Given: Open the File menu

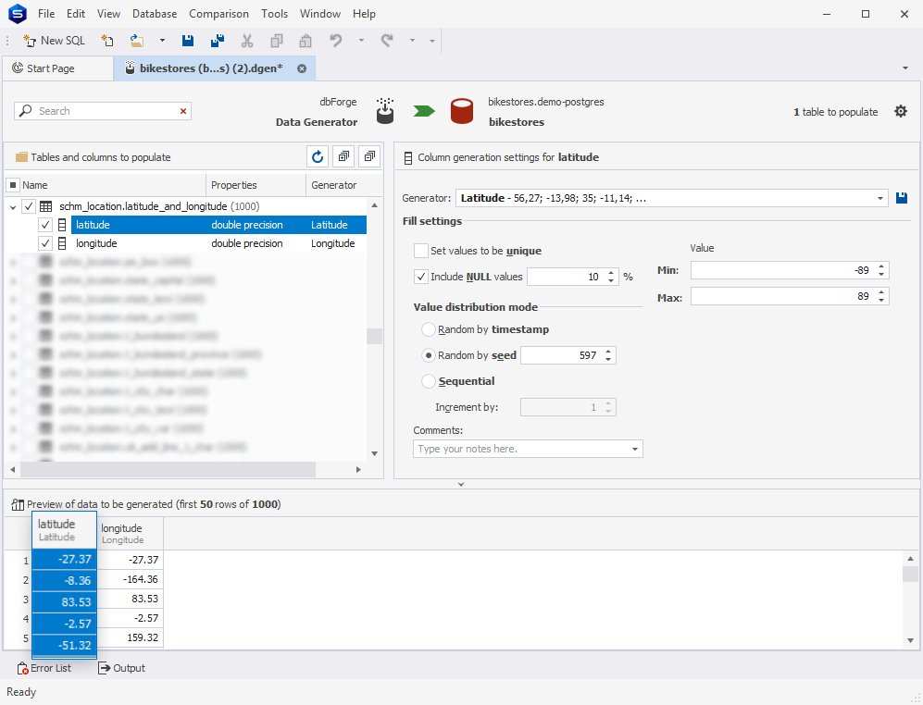Looking at the screenshot, I should (x=46, y=14).
